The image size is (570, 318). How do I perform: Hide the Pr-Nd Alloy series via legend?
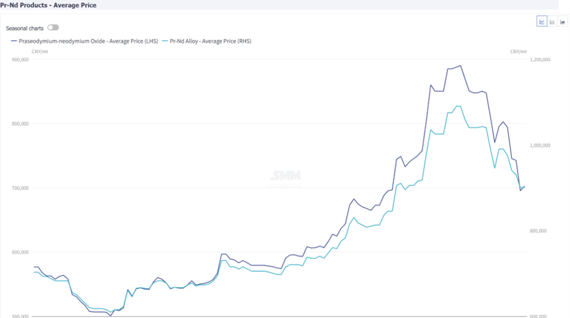(210, 41)
